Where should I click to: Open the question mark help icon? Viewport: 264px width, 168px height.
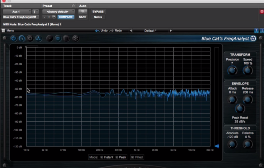tap(256, 31)
